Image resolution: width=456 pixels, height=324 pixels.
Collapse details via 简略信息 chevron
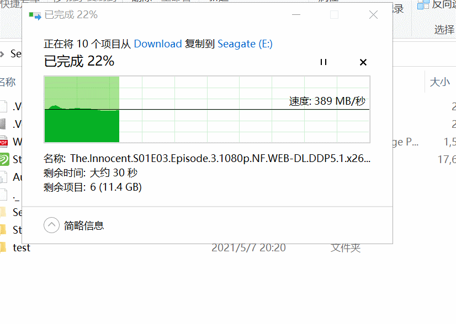[x=51, y=225]
